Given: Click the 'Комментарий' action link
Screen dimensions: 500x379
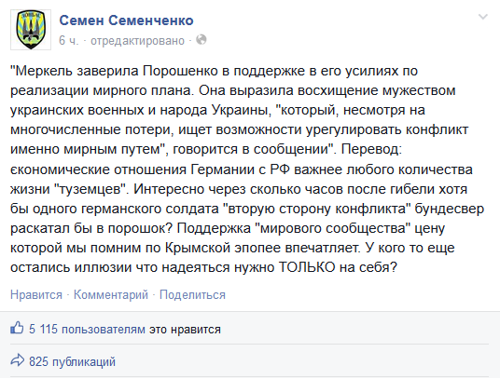Looking at the screenshot, I should tap(111, 294).
